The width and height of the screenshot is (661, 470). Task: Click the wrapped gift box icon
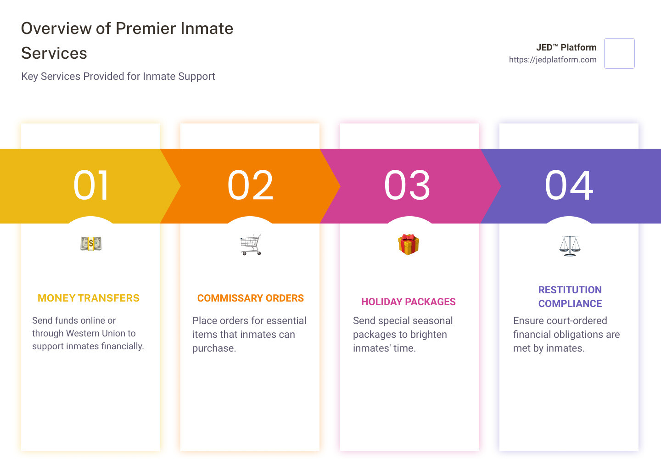(409, 244)
